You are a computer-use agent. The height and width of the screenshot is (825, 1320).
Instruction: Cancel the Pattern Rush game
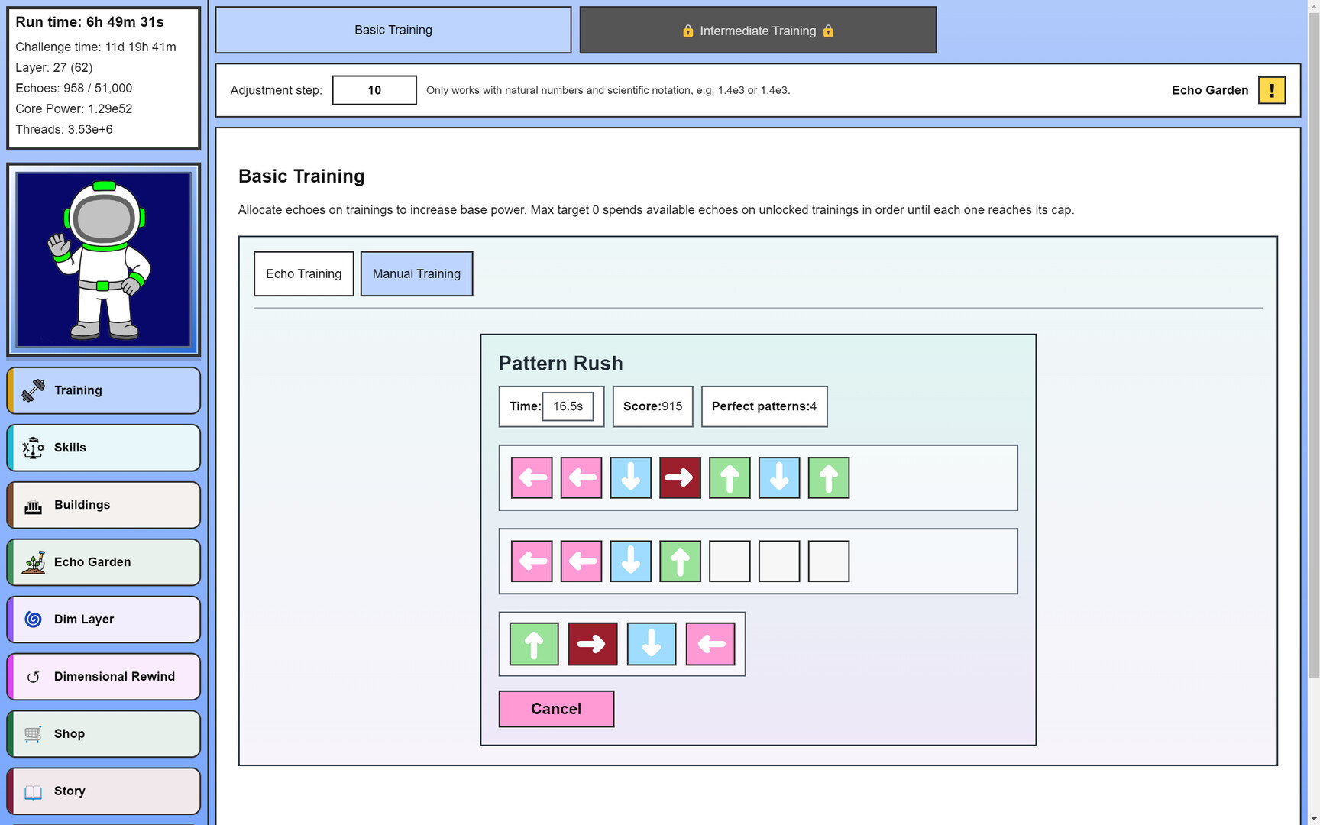[556, 709]
